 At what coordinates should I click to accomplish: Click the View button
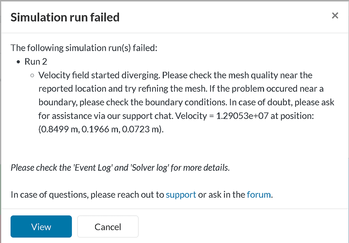(41, 226)
